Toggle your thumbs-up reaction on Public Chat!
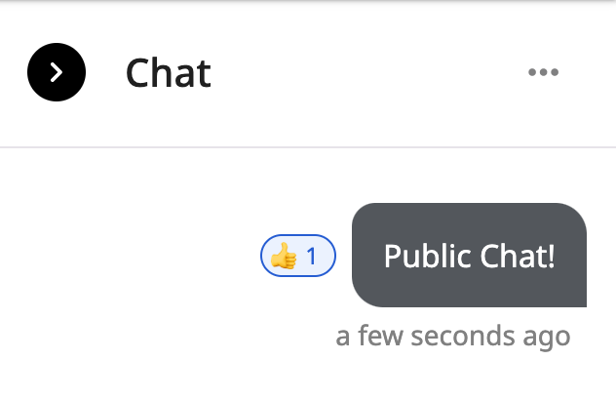Viewport: 616px width, 400px height. [x=298, y=256]
